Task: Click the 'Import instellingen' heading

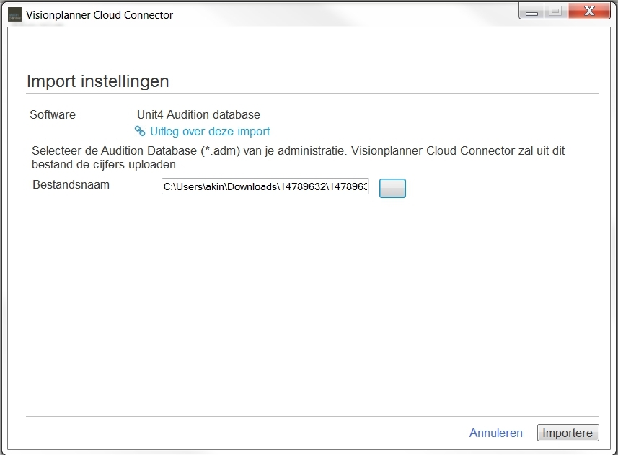Action: click(x=98, y=81)
